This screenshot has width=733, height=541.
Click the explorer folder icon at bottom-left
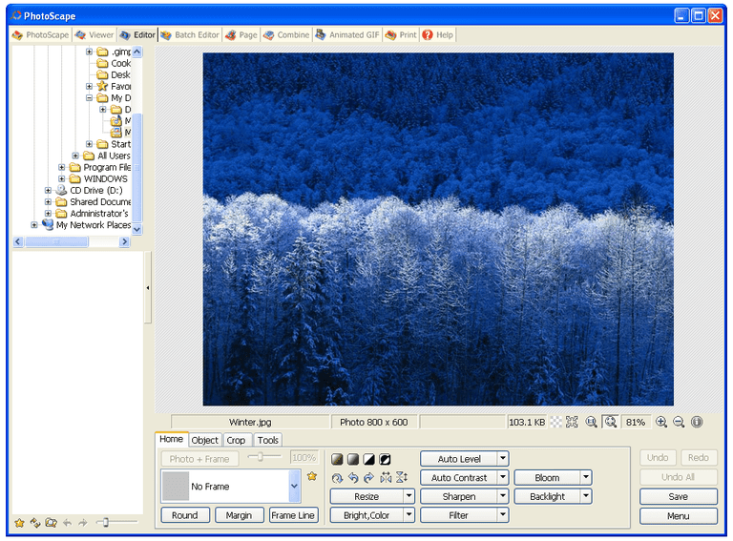tap(51, 523)
